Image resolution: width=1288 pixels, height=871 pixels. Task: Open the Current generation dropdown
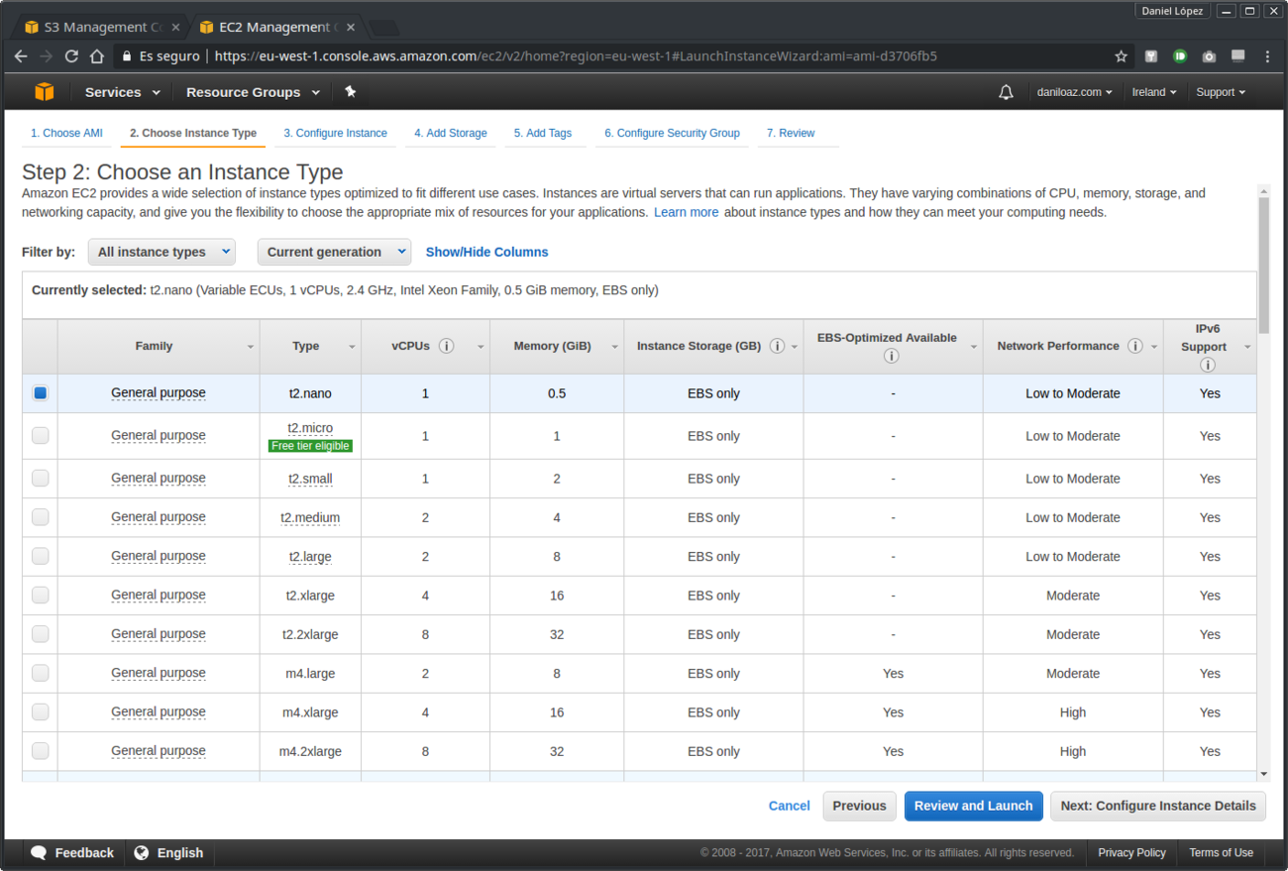coord(334,252)
